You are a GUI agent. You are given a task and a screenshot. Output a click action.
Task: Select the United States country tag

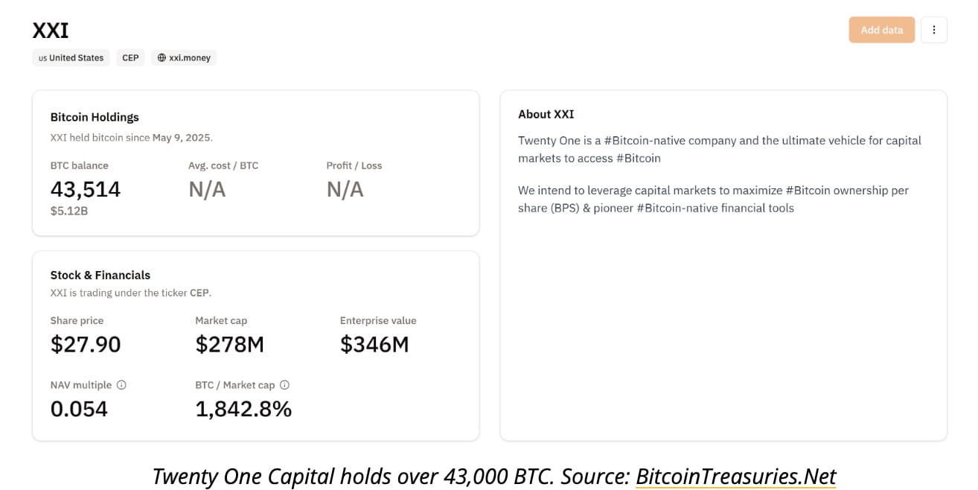click(x=71, y=57)
